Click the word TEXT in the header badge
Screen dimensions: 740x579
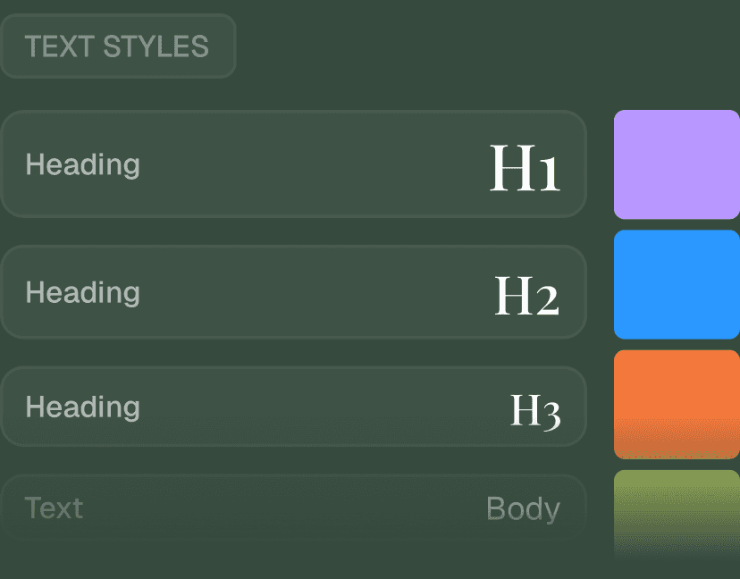60,46
